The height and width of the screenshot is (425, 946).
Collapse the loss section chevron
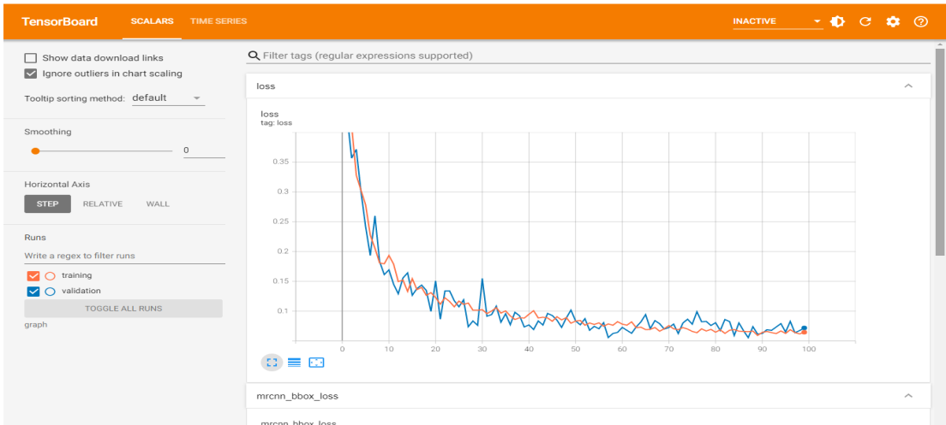908,86
